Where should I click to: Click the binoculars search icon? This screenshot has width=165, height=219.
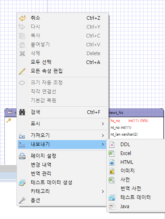pos(22,112)
